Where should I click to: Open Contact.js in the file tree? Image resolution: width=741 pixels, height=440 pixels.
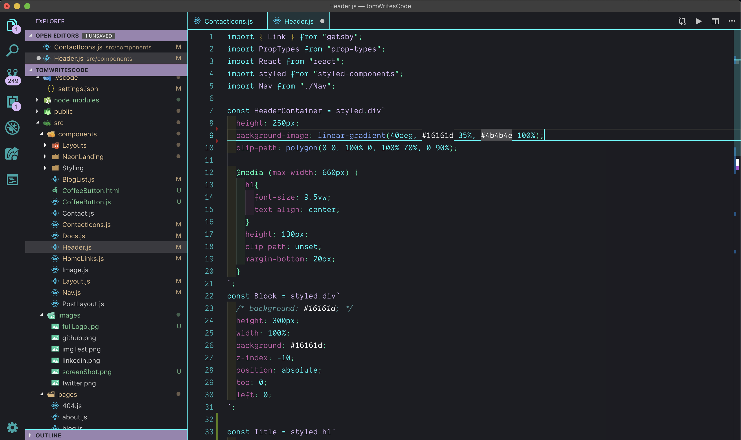(106, 213)
